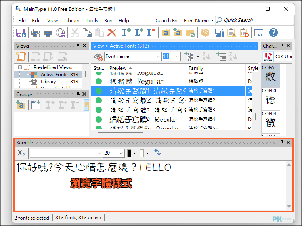Sort by the Preview column header

coord(146,68)
